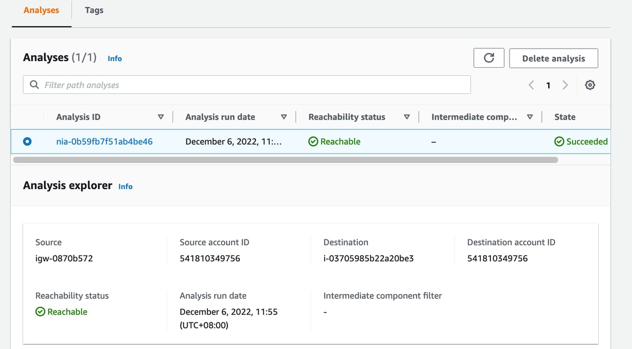
Task: Click the Reachable status icon in the table row
Action: pyautogui.click(x=313, y=141)
